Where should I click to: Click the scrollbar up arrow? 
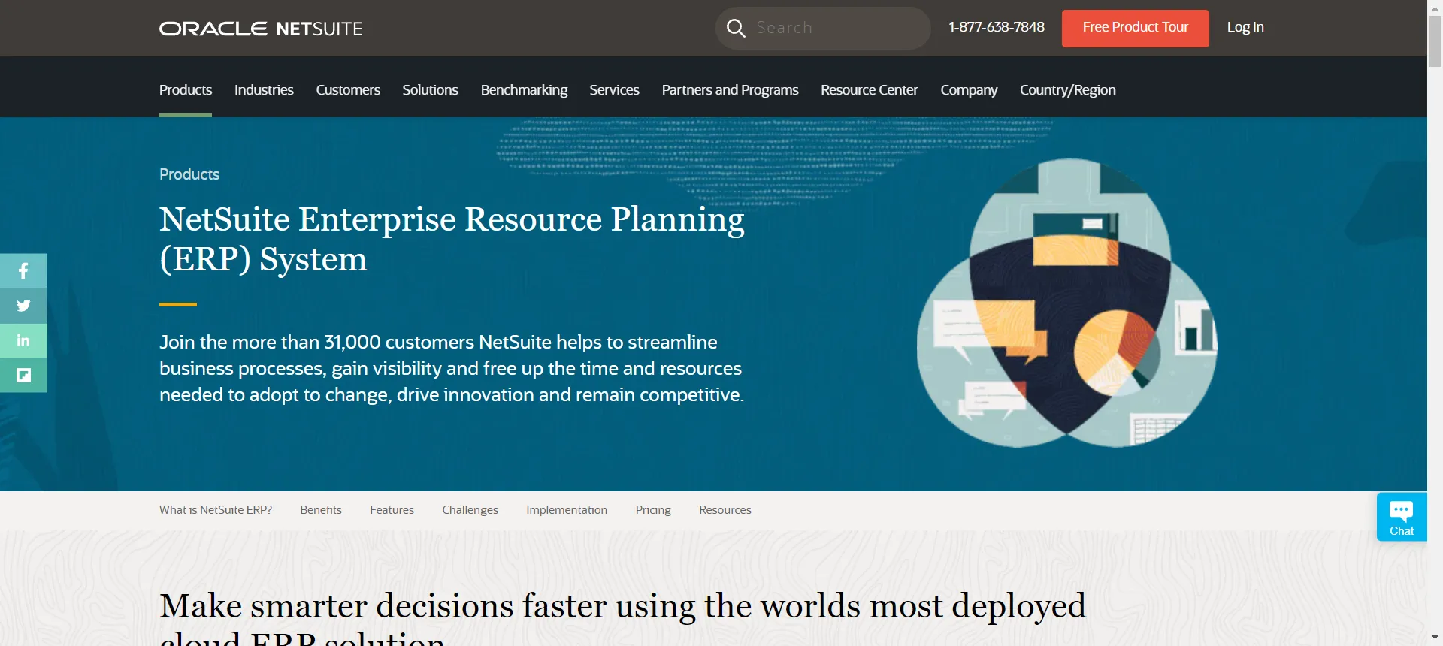click(1435, 7)
